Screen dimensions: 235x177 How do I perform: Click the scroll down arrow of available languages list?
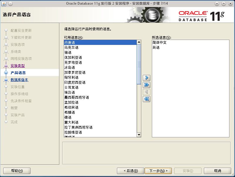click(x=139, y=135)
